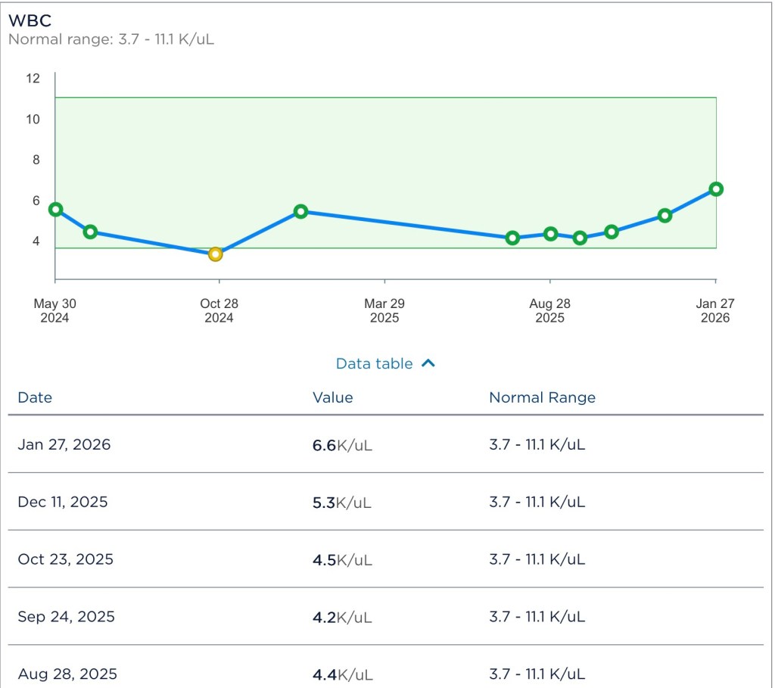Click the yellow out-of-range point at Oct 28, 2024
775x688 pixels.
tap(215, 254)
